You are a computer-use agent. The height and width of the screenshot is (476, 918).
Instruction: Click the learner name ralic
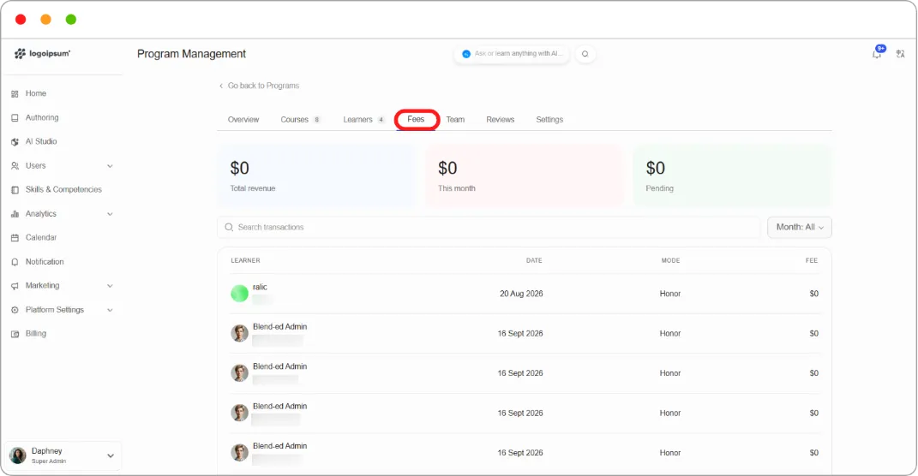click(x=260, y=287)
